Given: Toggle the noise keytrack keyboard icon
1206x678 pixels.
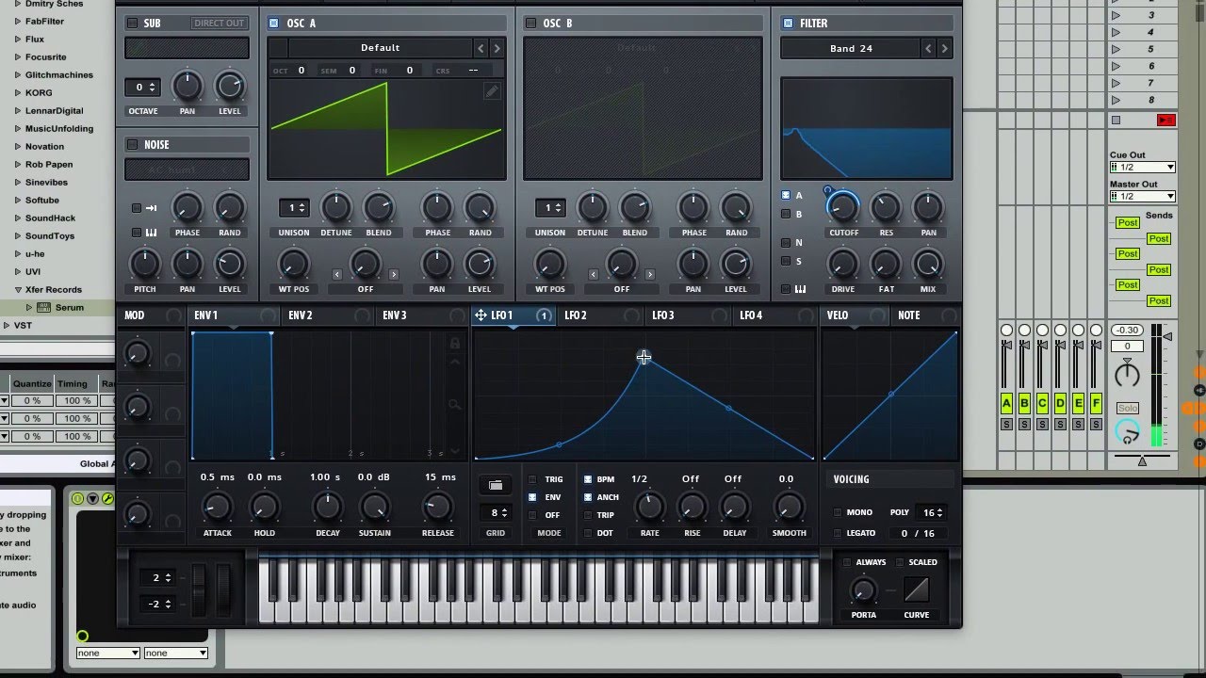Looking at the screenshot, I should (151, 233).
